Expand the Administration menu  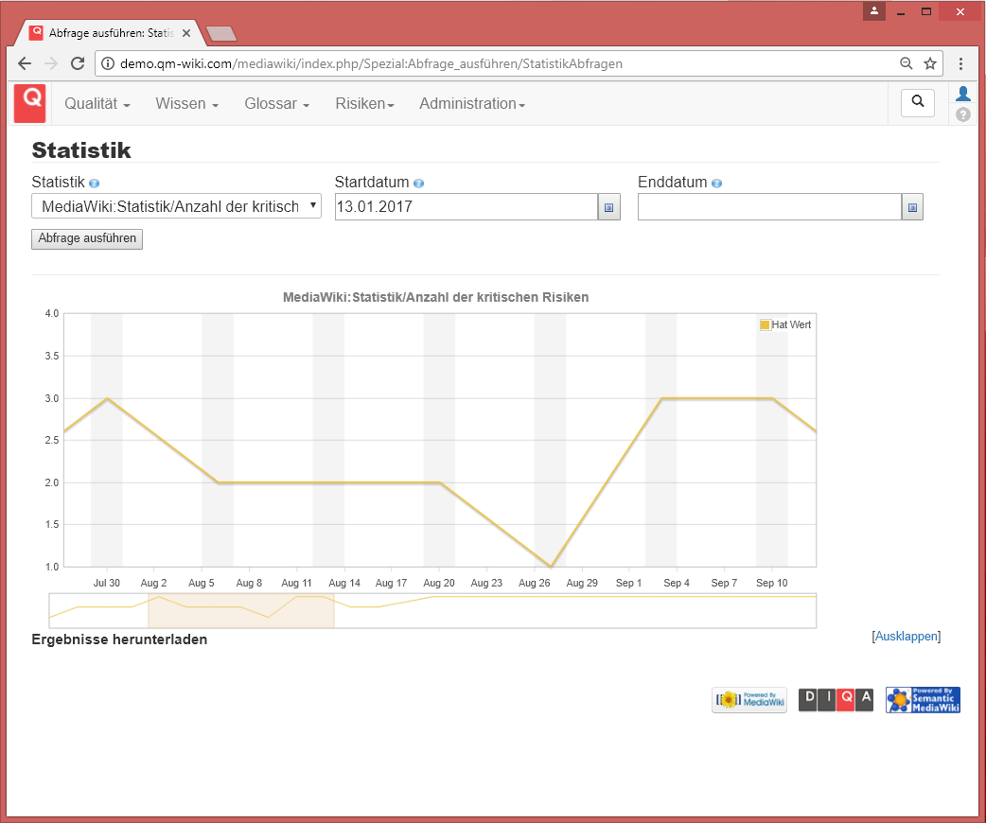pyautogui.click(x=471, y=104)
